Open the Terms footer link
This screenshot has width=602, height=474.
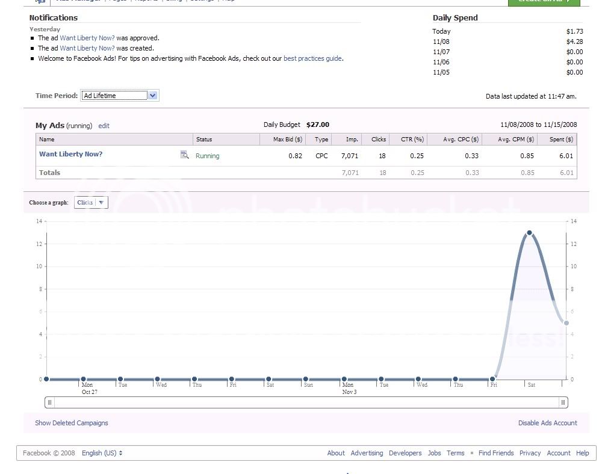[x=455, y=453]
